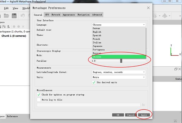182x123 pixels.
Task: Click the Open project folder icon
Action: coord(6,16)
